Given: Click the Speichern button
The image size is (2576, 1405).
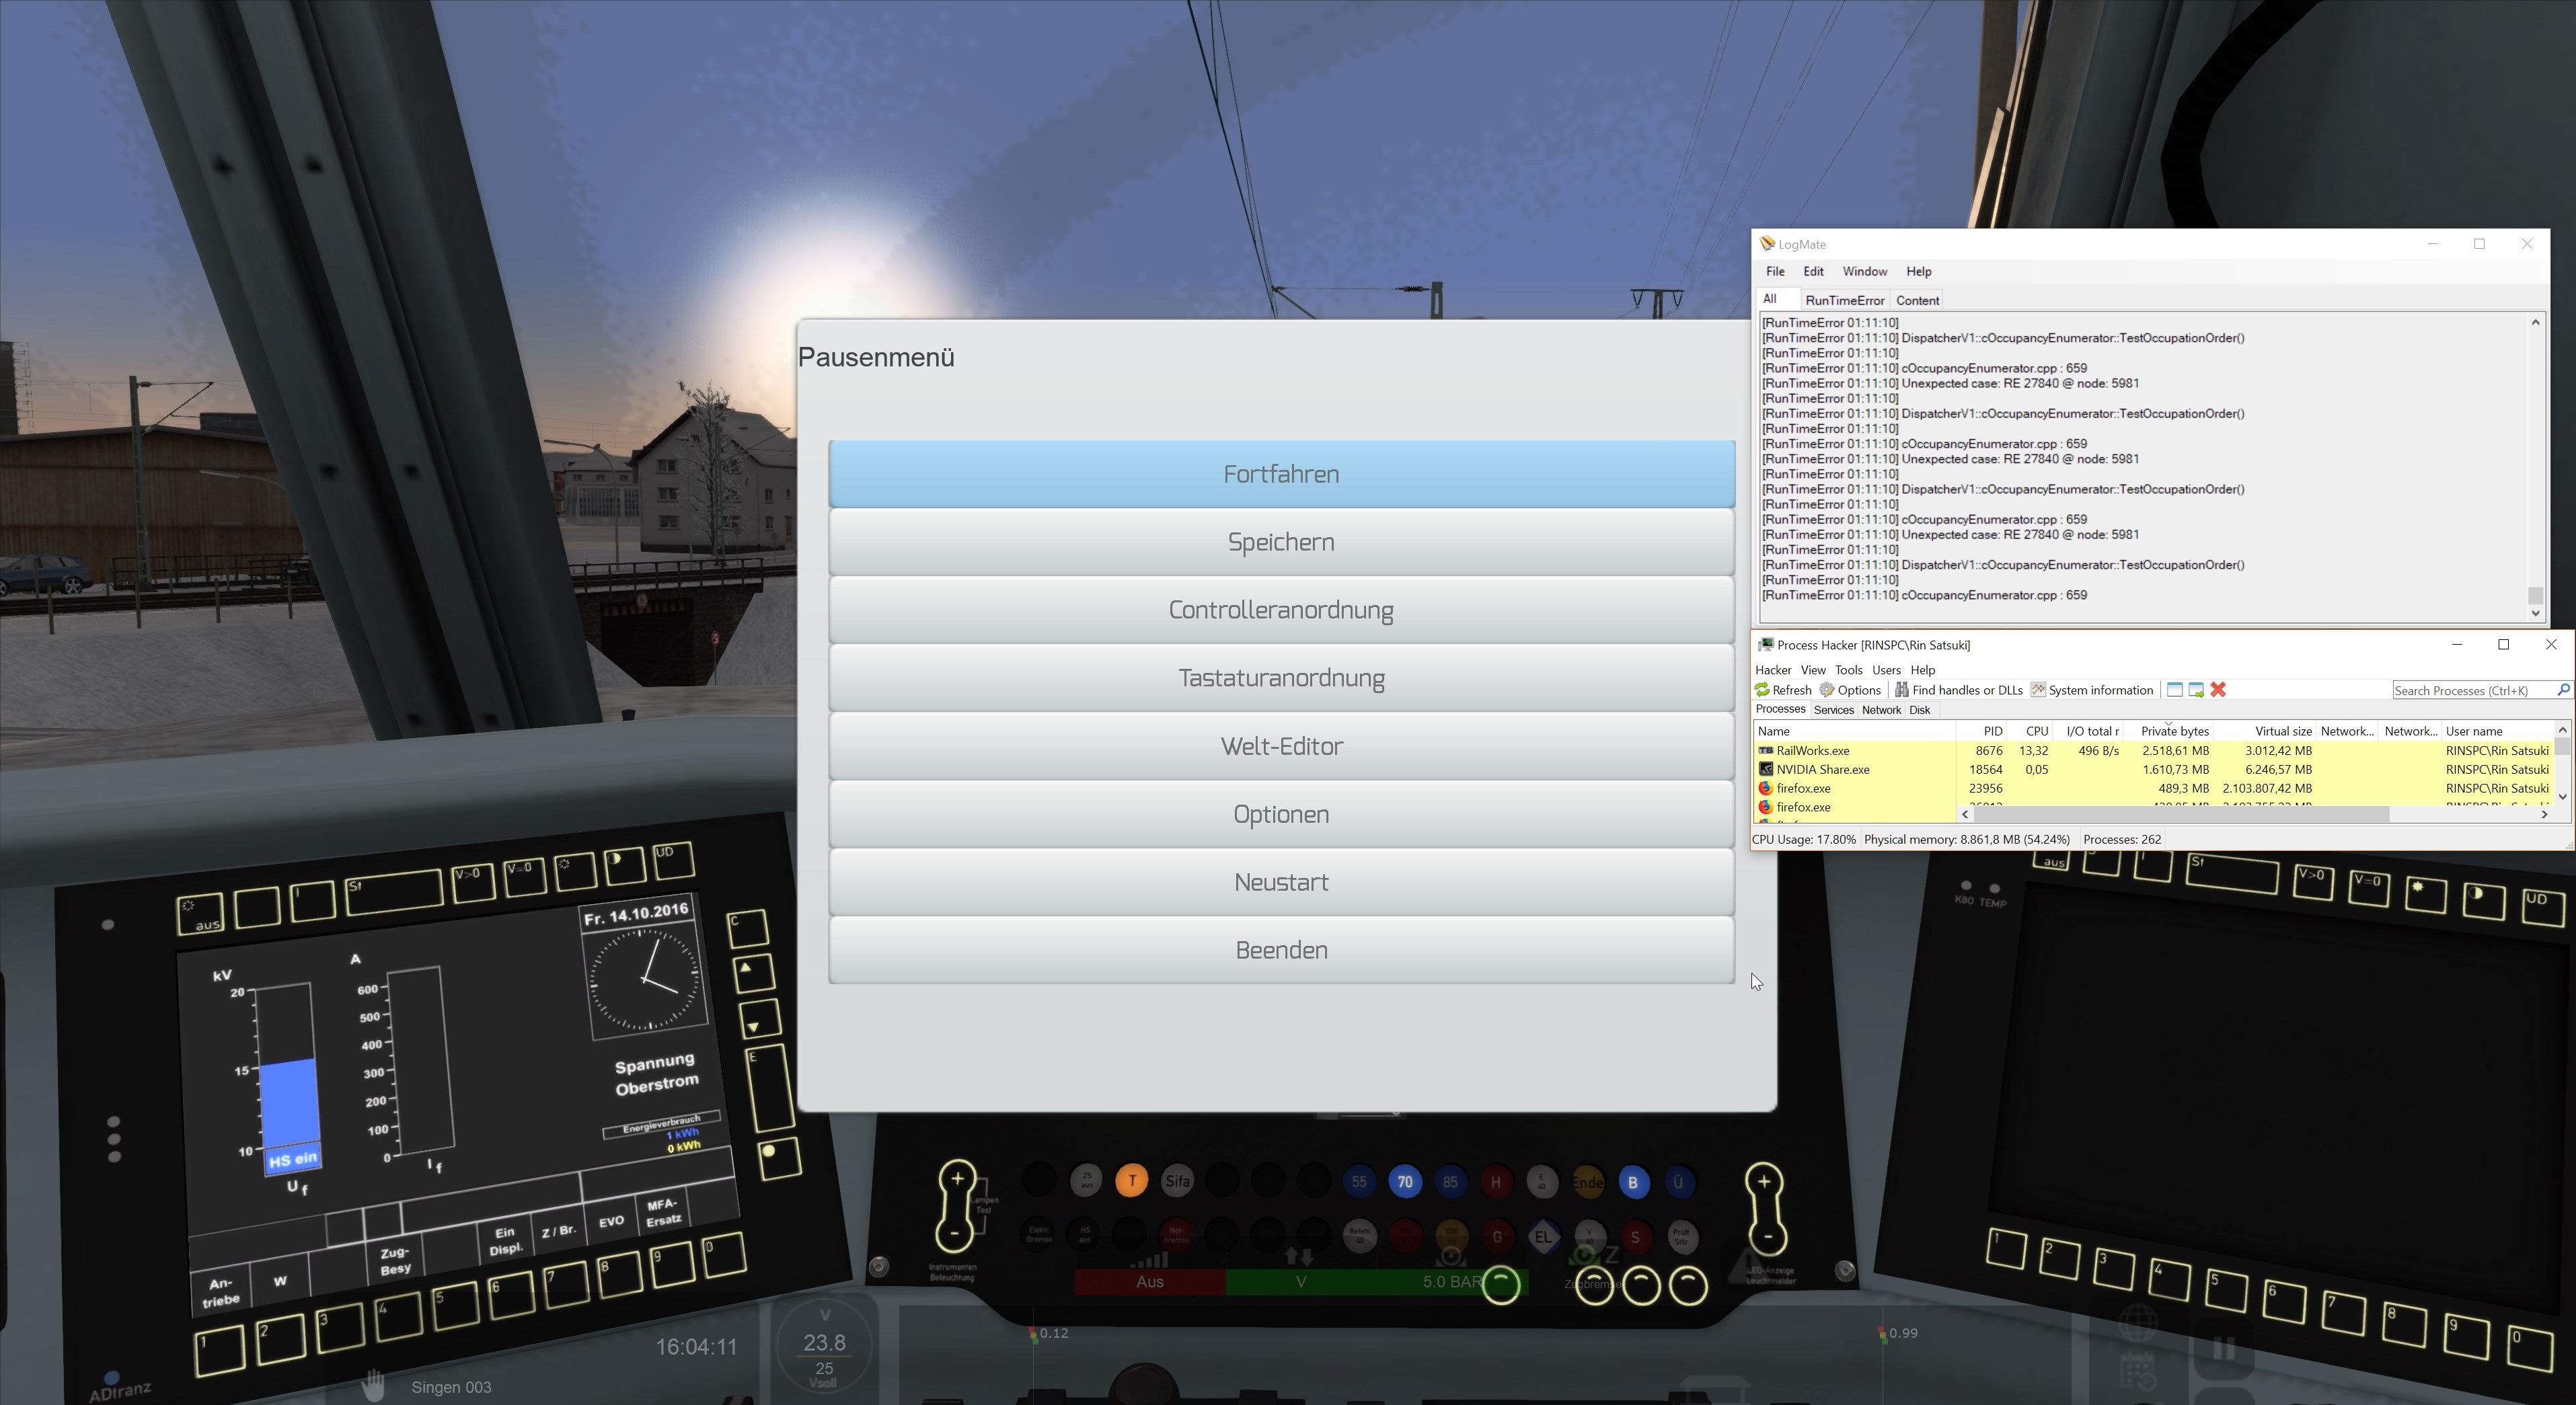Looking at the screenshot, I should (x=1281, y=543).
